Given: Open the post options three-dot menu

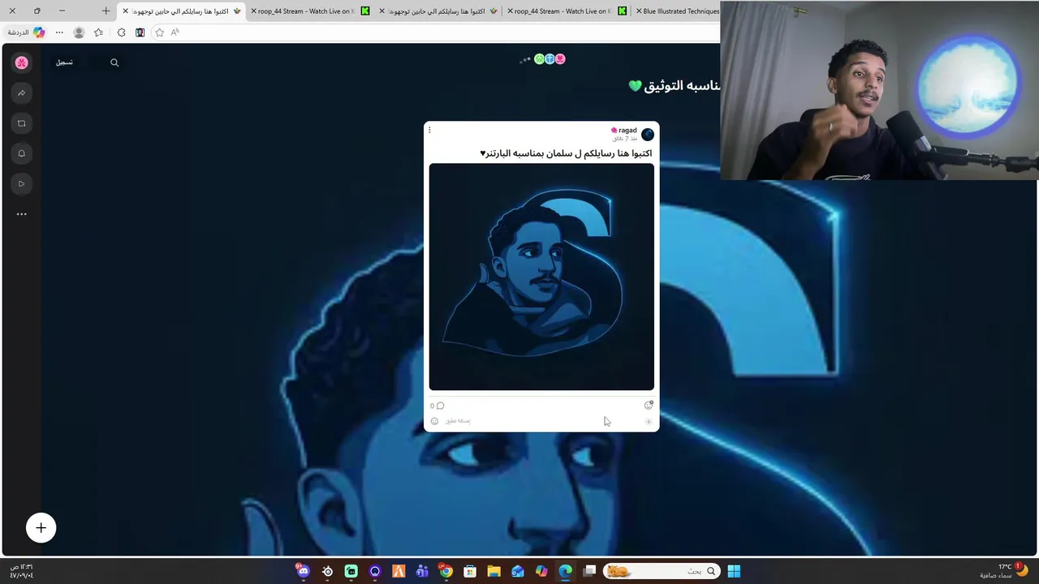Looking at the screenshot, I should pos(429,130).
